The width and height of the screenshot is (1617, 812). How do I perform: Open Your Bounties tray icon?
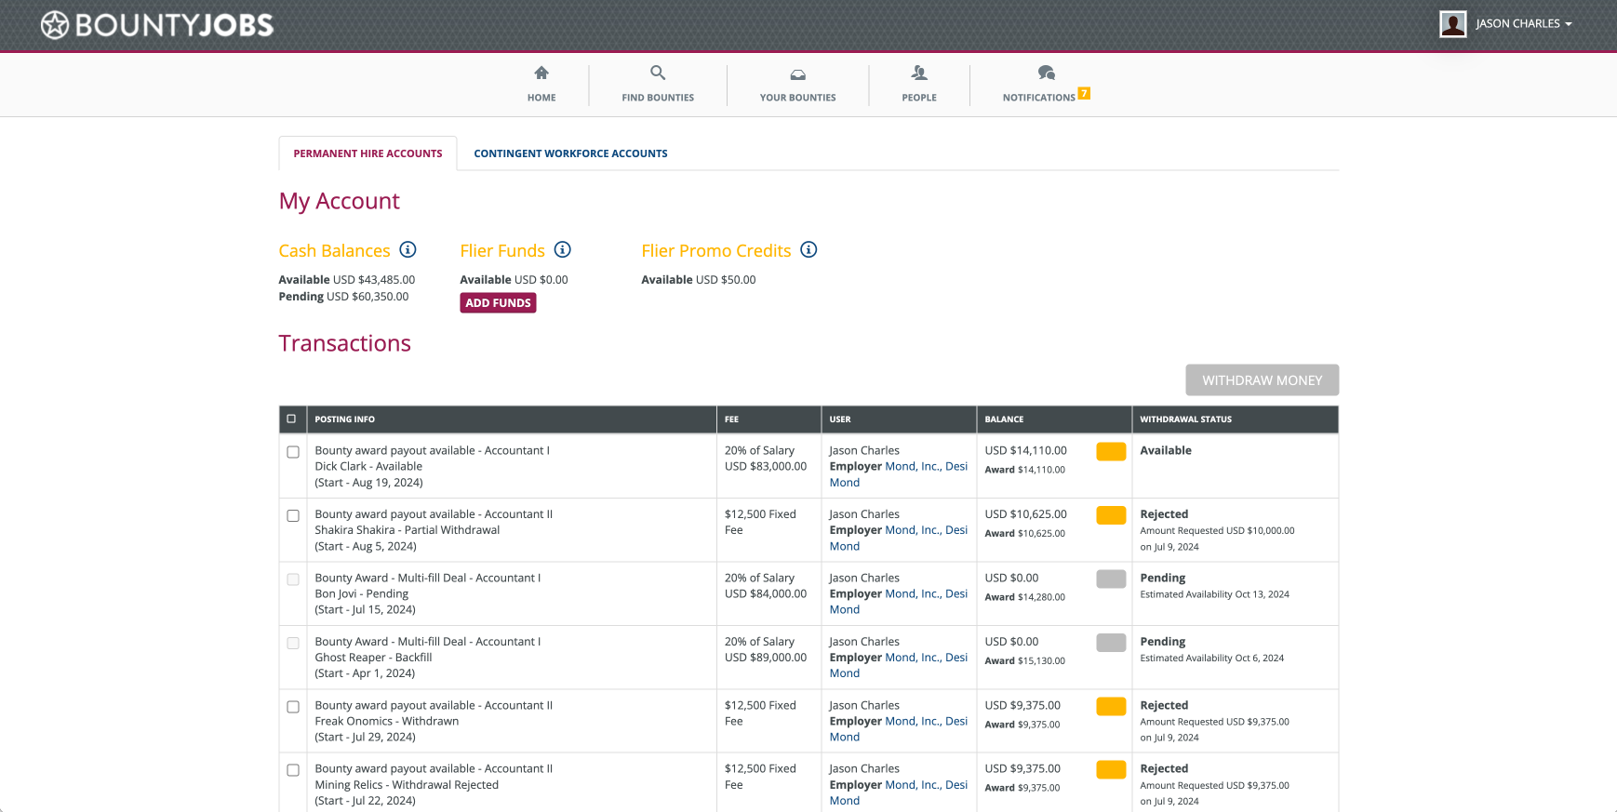coord(798,74)
